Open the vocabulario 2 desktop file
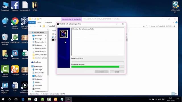This screenshot has width=182, height=102. 25,6
